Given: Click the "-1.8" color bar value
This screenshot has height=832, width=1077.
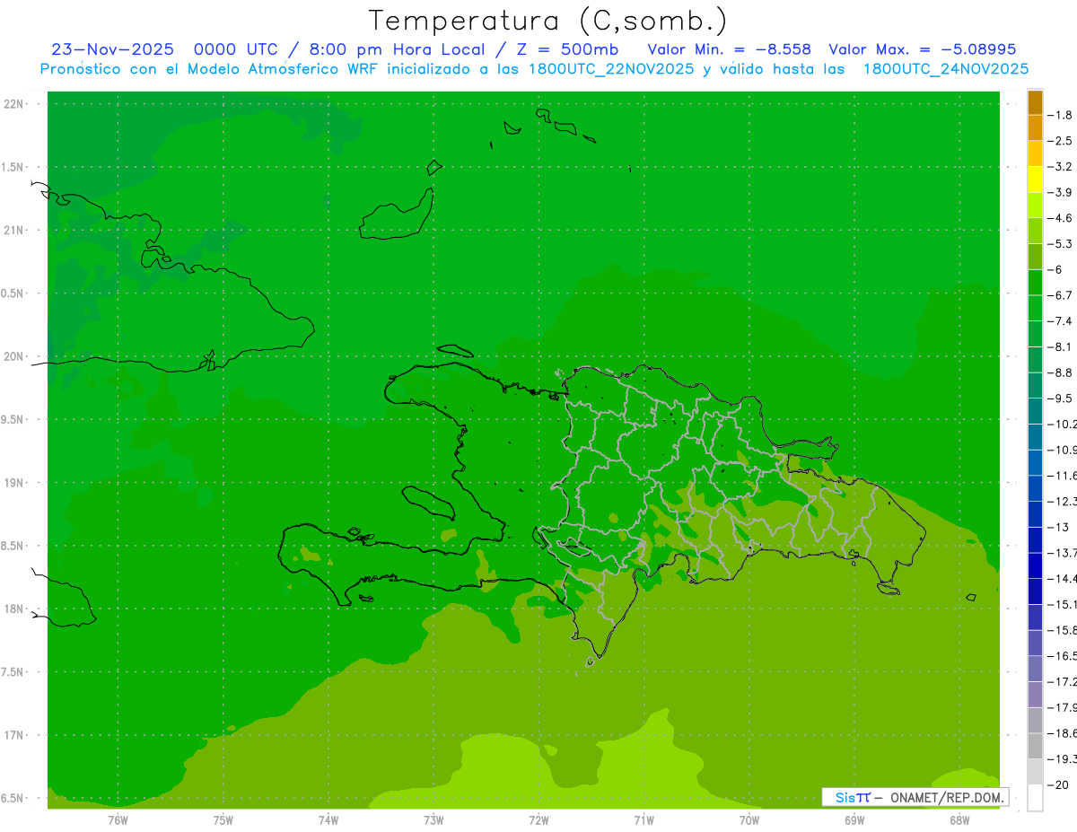Looking at the screenshot, I should [1061, 115].
